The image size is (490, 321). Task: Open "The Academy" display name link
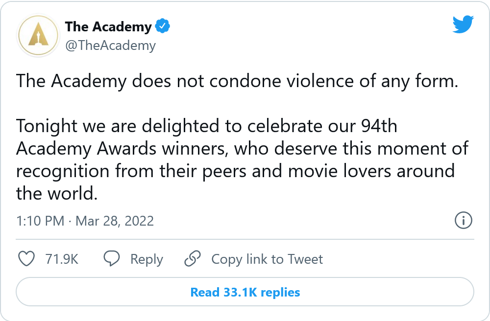pos(108,26)
